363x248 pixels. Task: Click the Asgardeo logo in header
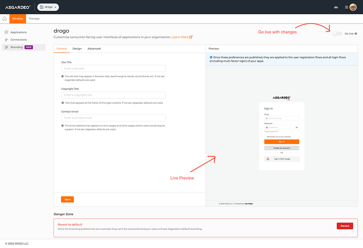(x=18, y=7)
